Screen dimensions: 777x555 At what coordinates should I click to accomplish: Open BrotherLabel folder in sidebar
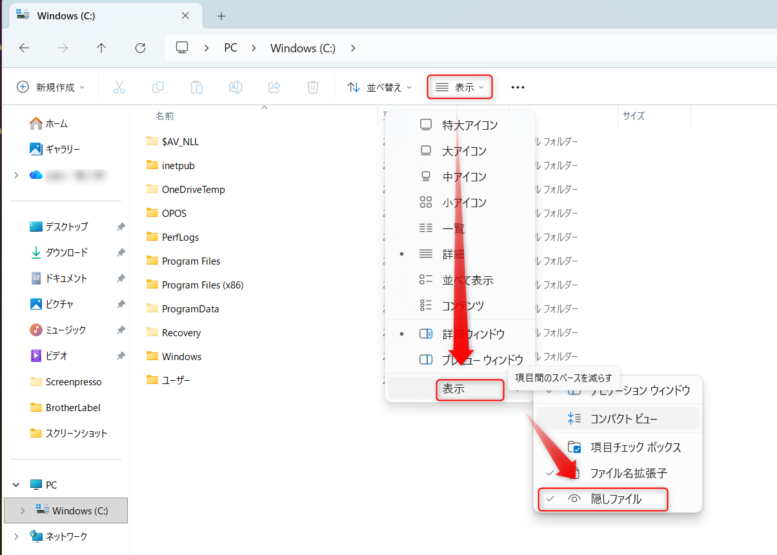tap(65, 407)
